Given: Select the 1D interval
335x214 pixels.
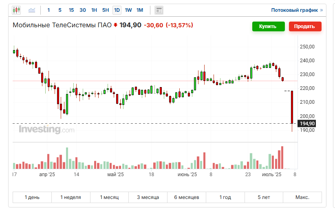Looking at the screenshot, I should point(117,10).
